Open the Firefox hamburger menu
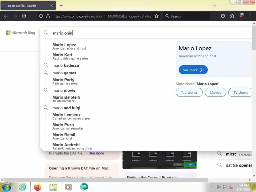 pos(250,16)
